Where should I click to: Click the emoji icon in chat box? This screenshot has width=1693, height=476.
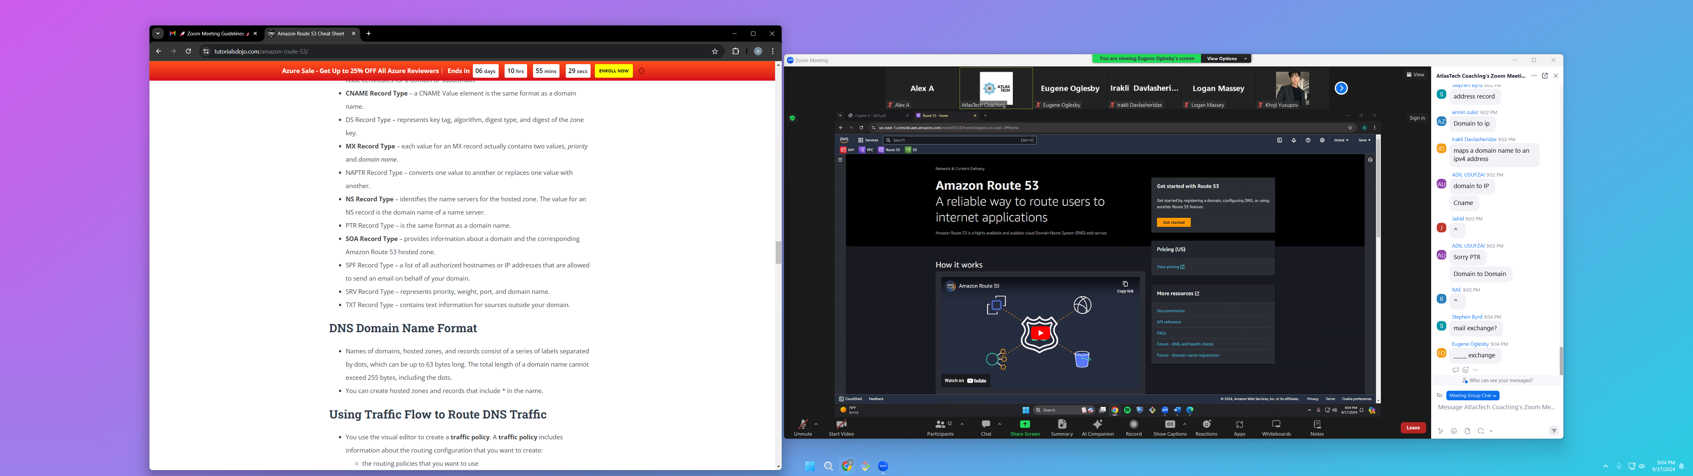tap(1454, 431)
